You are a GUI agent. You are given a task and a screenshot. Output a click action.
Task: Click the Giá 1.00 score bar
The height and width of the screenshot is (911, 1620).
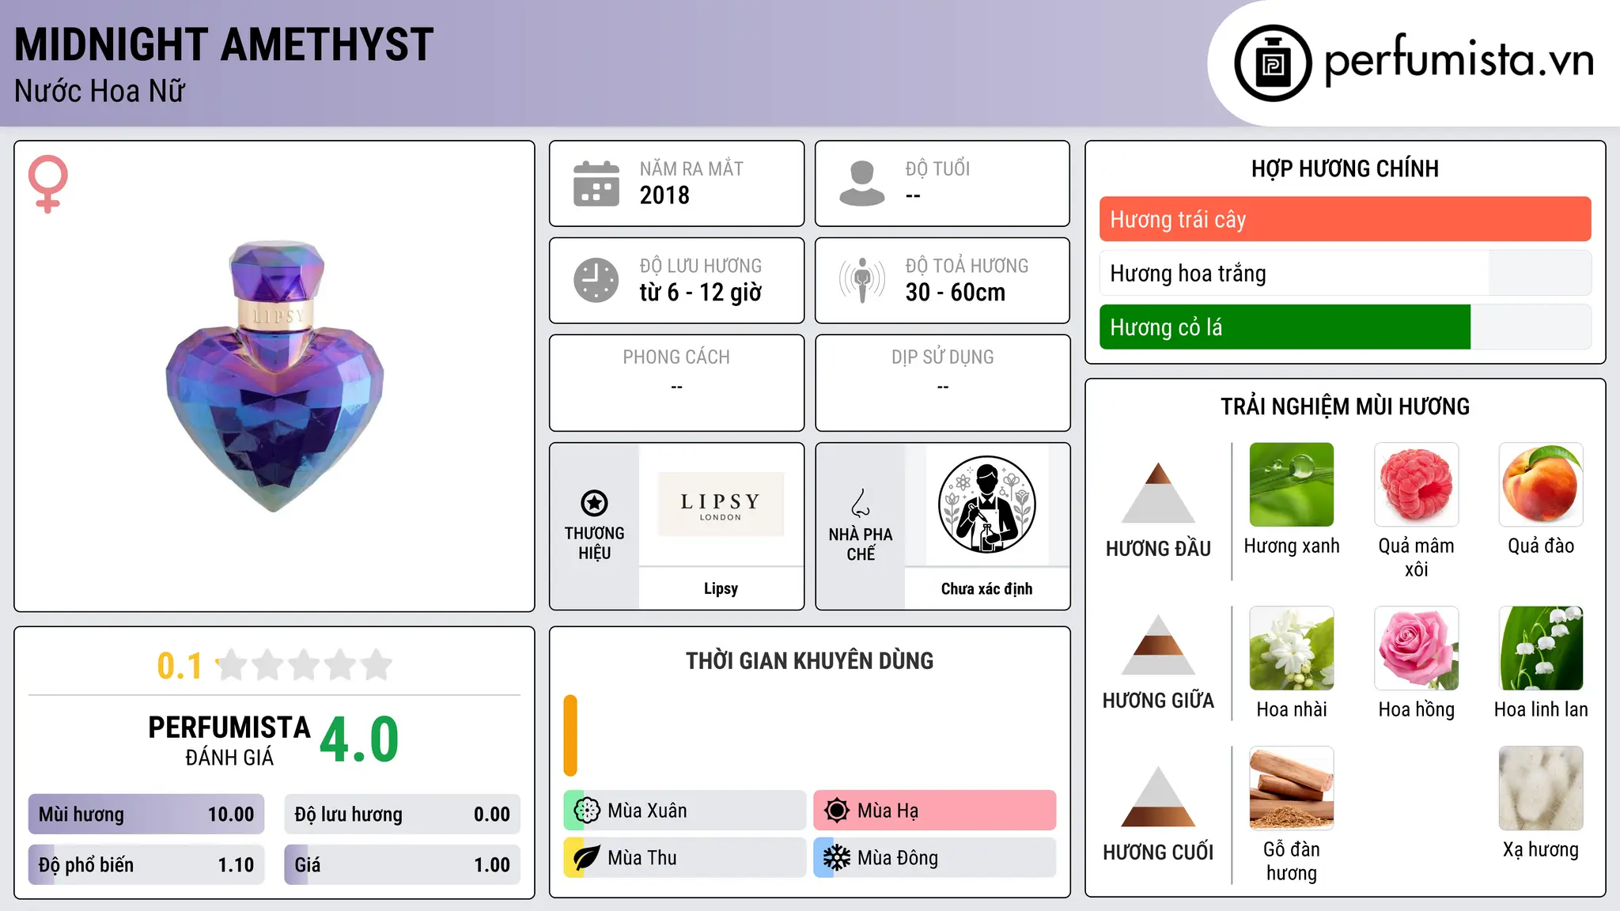[403, 865]
